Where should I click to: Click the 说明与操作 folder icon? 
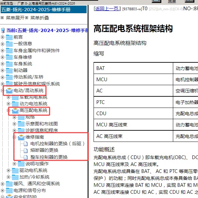(x=21, y=164)
